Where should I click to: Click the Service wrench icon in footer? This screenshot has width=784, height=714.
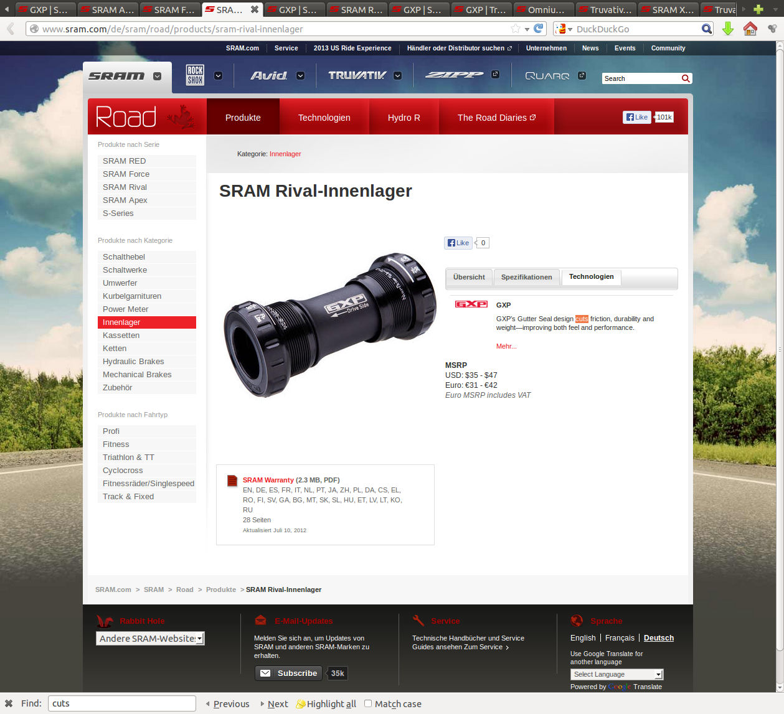[x=418, y=621]
